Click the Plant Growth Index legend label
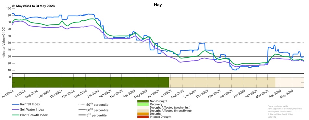This screenshot has height=120, width=309. click(x=34, y=115)
